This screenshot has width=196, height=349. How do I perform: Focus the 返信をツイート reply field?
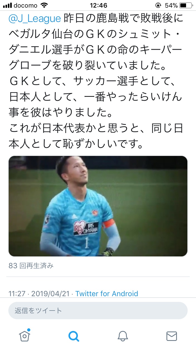(98, 311)
